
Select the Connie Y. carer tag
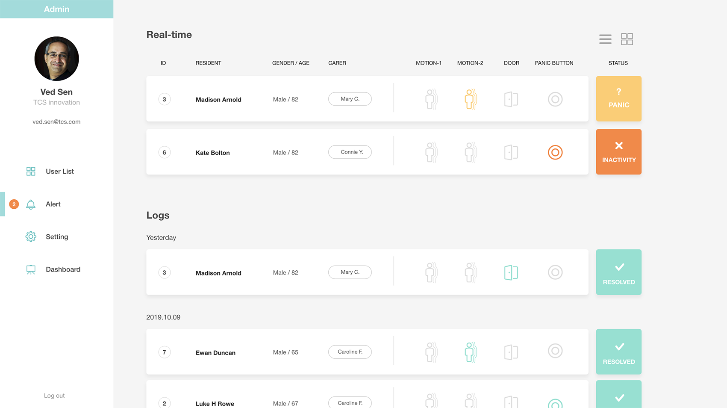[x=350, y=152]
